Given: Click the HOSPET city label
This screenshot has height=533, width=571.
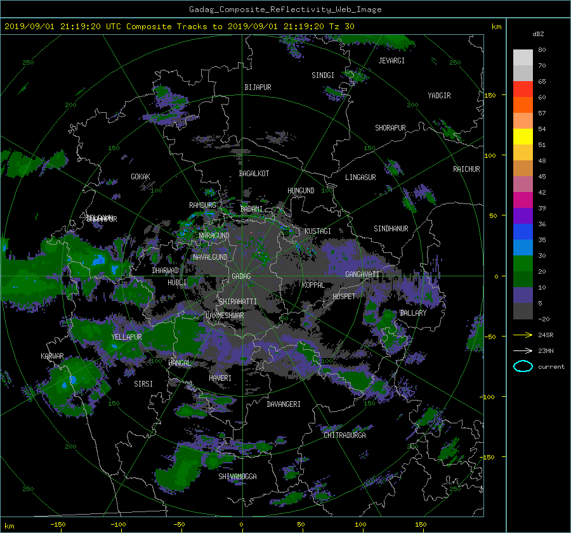Looking at the screenshot, I should [x=343, y=297].
